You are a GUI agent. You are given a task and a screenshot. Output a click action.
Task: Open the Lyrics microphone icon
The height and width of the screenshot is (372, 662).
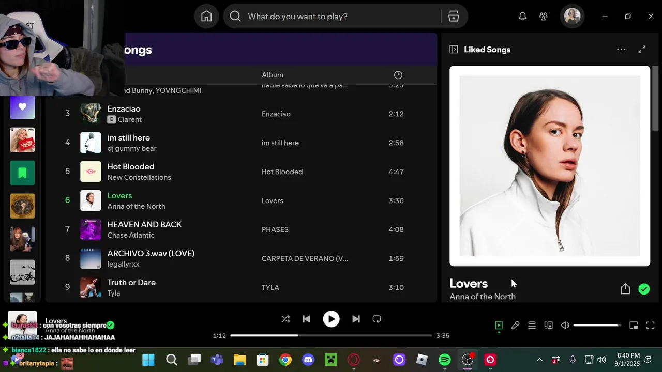pyautogui.click(x=515, y=325)
